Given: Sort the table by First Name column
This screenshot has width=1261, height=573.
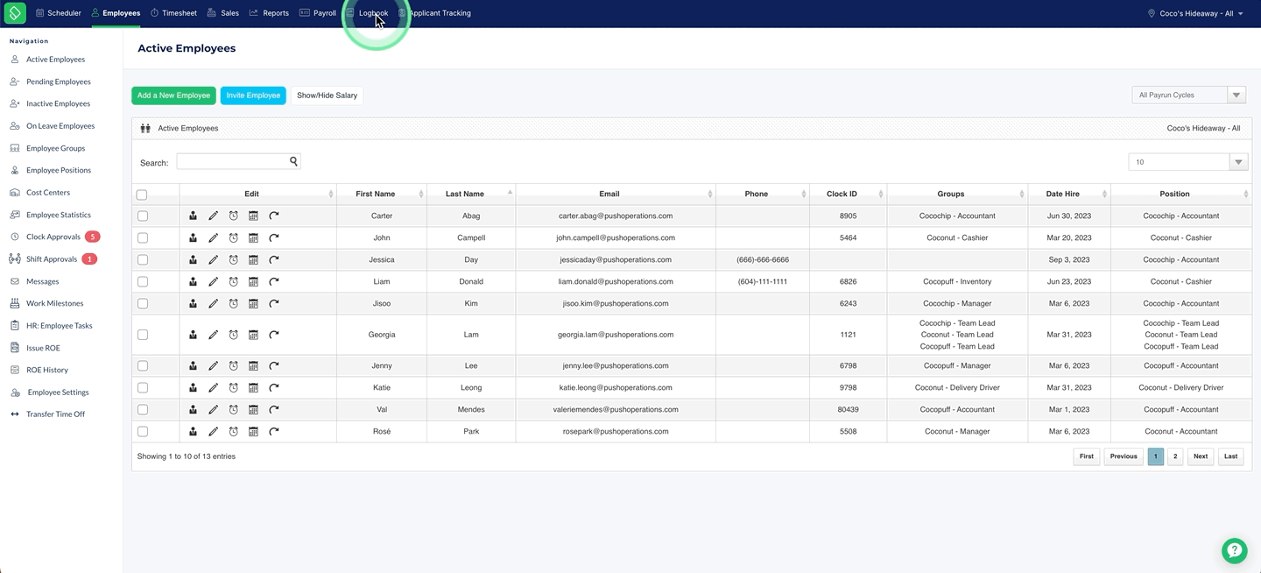Looking at the screenshot, I should [380, 194].
